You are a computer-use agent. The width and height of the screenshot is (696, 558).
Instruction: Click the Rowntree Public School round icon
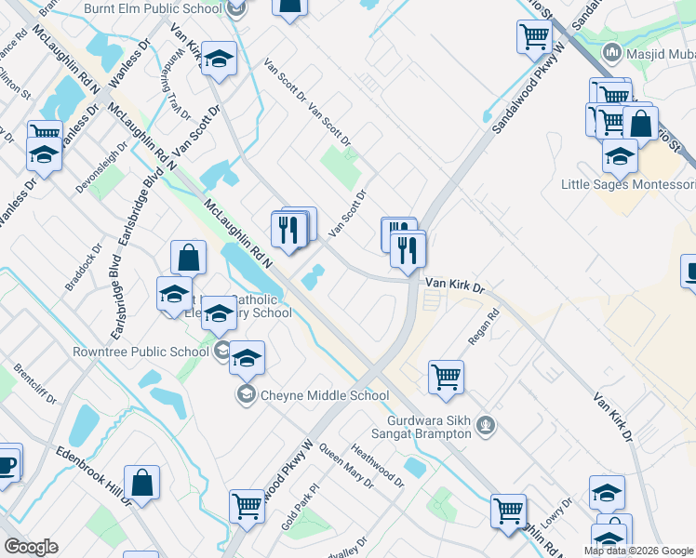(221, 351)
